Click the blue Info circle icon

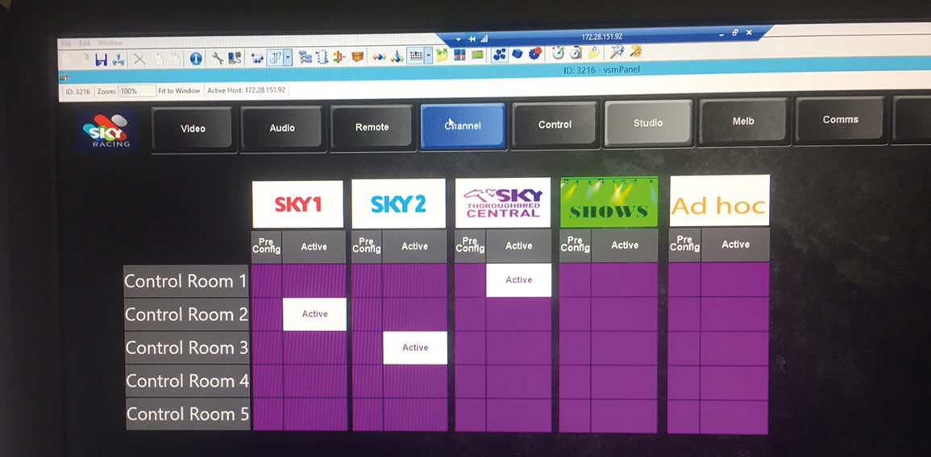pyautogui.click(x=196, y=58)
